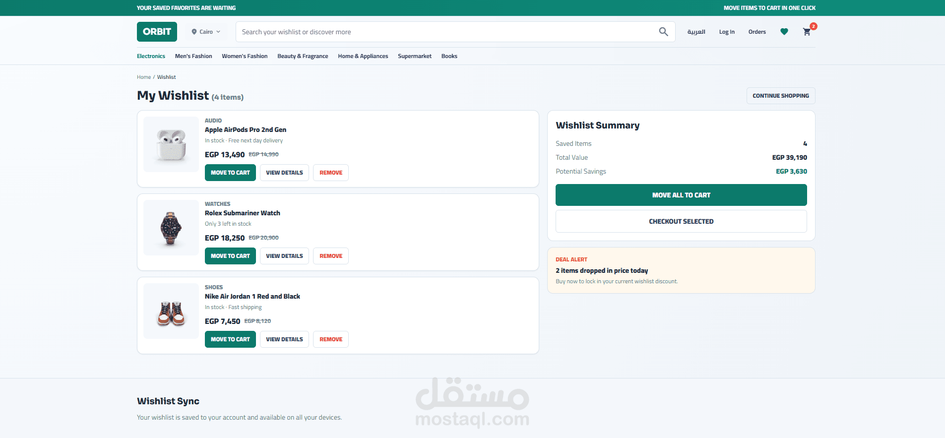The width and height of the screenshot is (945, 438).
Task: Open the wishlist heart icon
Action: (784, 32)
